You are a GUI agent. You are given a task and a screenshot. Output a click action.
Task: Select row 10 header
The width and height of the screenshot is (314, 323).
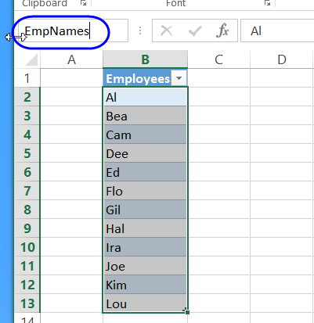point(27,247)
